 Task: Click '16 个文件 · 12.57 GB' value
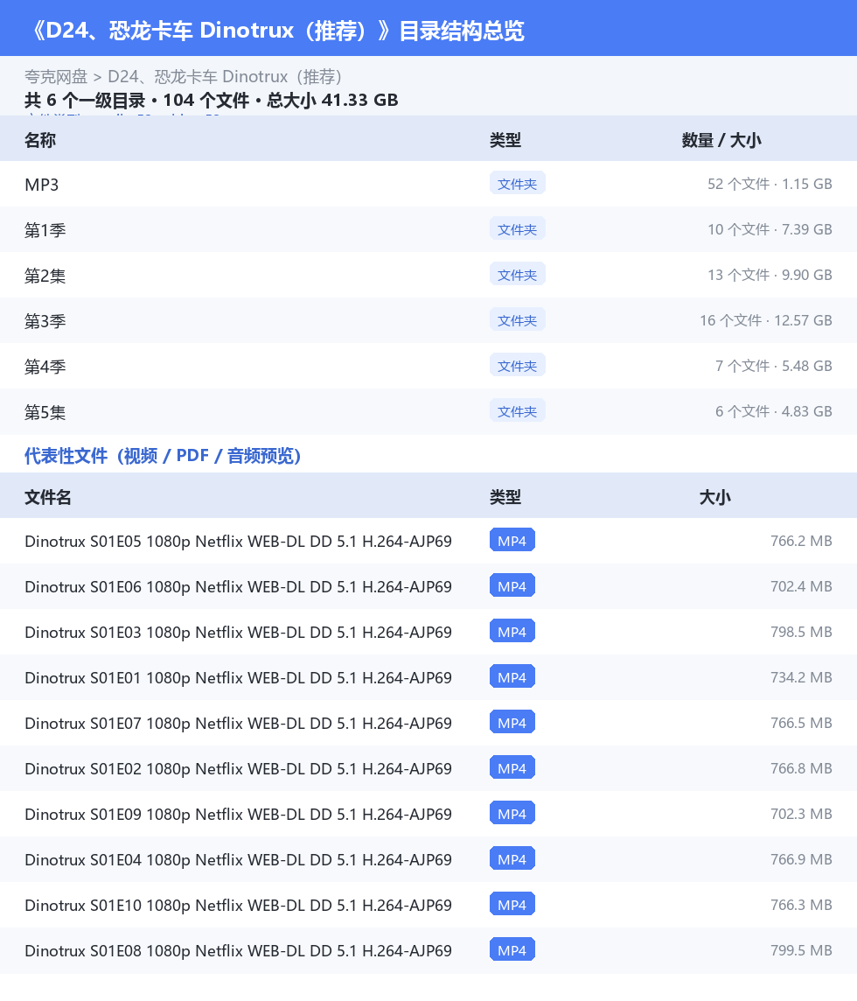point(766,320)
